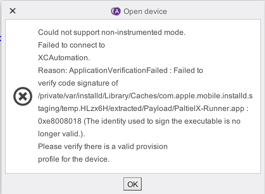Screen dimensions: 265x194
Task: Click the error X circle icon
Action: click(23, 96)
